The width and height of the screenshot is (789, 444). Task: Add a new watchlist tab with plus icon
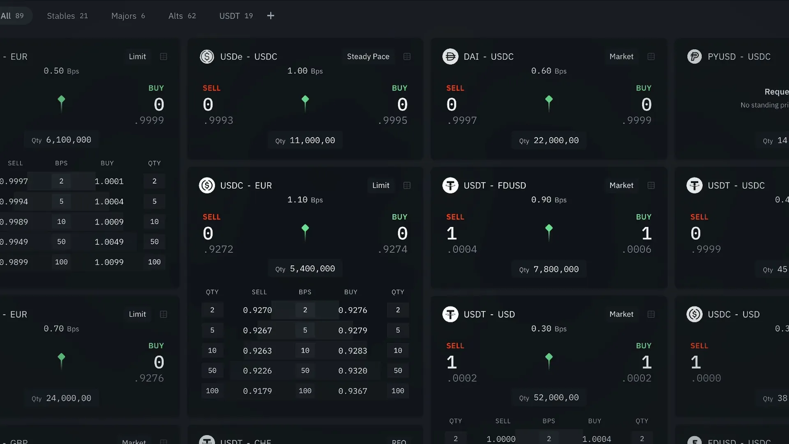270,16
